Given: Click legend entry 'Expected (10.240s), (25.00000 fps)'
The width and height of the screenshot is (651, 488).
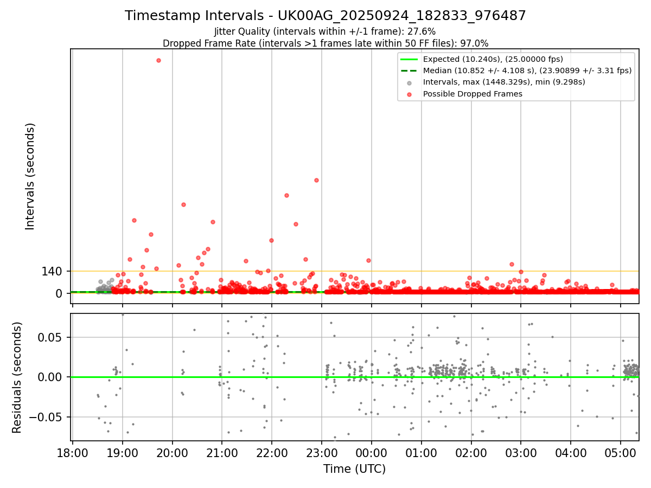Looking at the screenshot, I should pyautogui.click(x=493, y=59).
